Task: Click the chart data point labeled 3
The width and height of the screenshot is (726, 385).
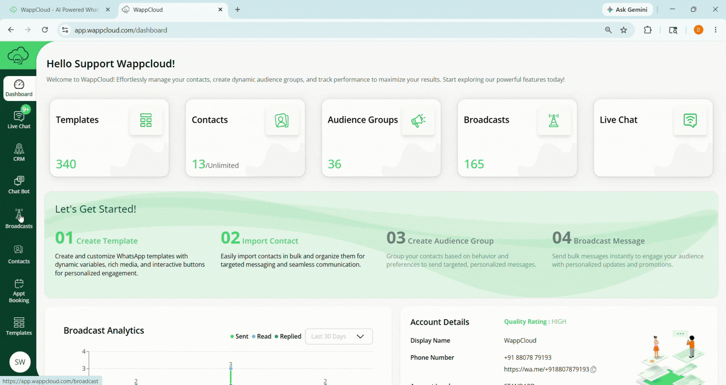Action: pos(231,368)
